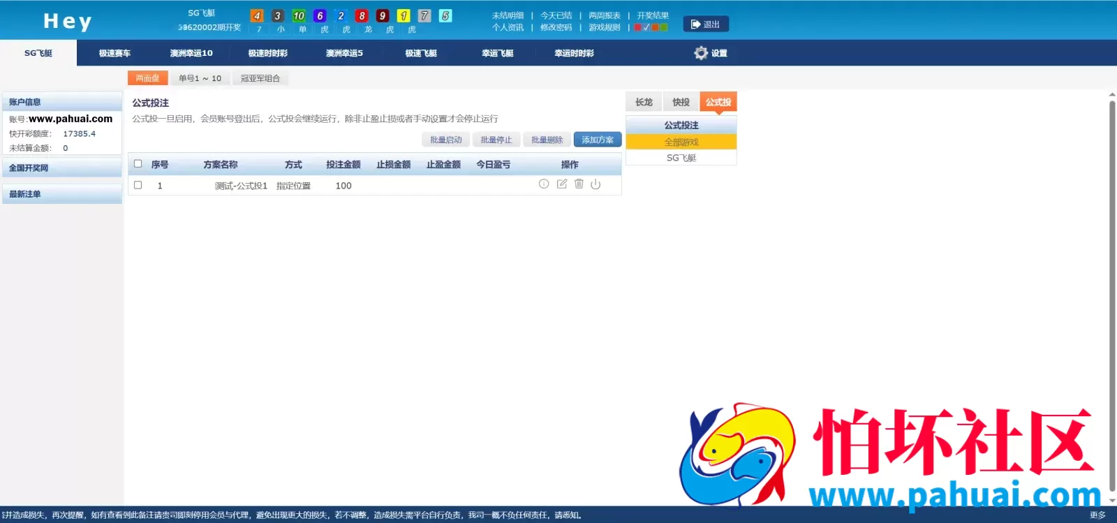Select the checked blue theme swatch
The image size is (1117, 523).
(646, 28)
